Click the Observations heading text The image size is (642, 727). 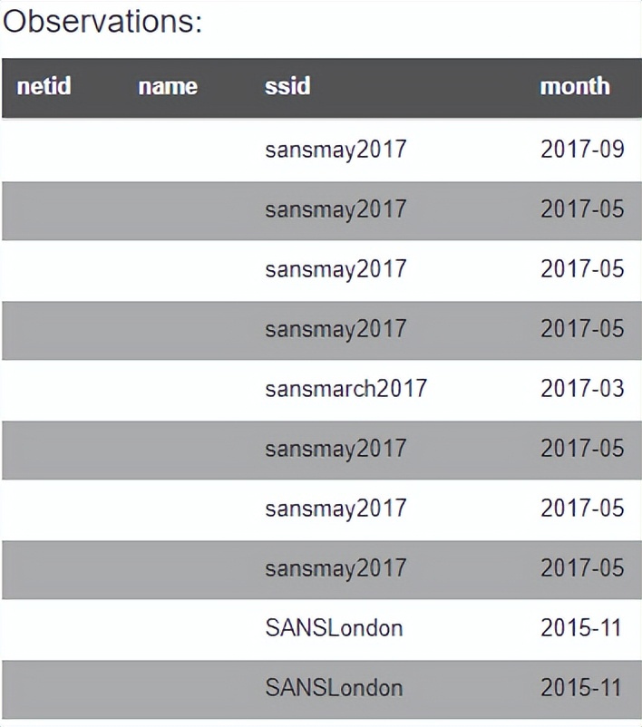[102, 22]
